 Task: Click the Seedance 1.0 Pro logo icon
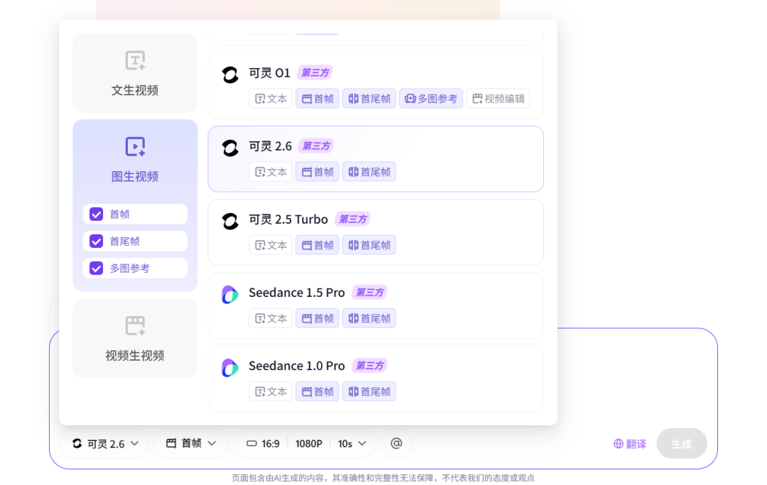pos(229,367)
